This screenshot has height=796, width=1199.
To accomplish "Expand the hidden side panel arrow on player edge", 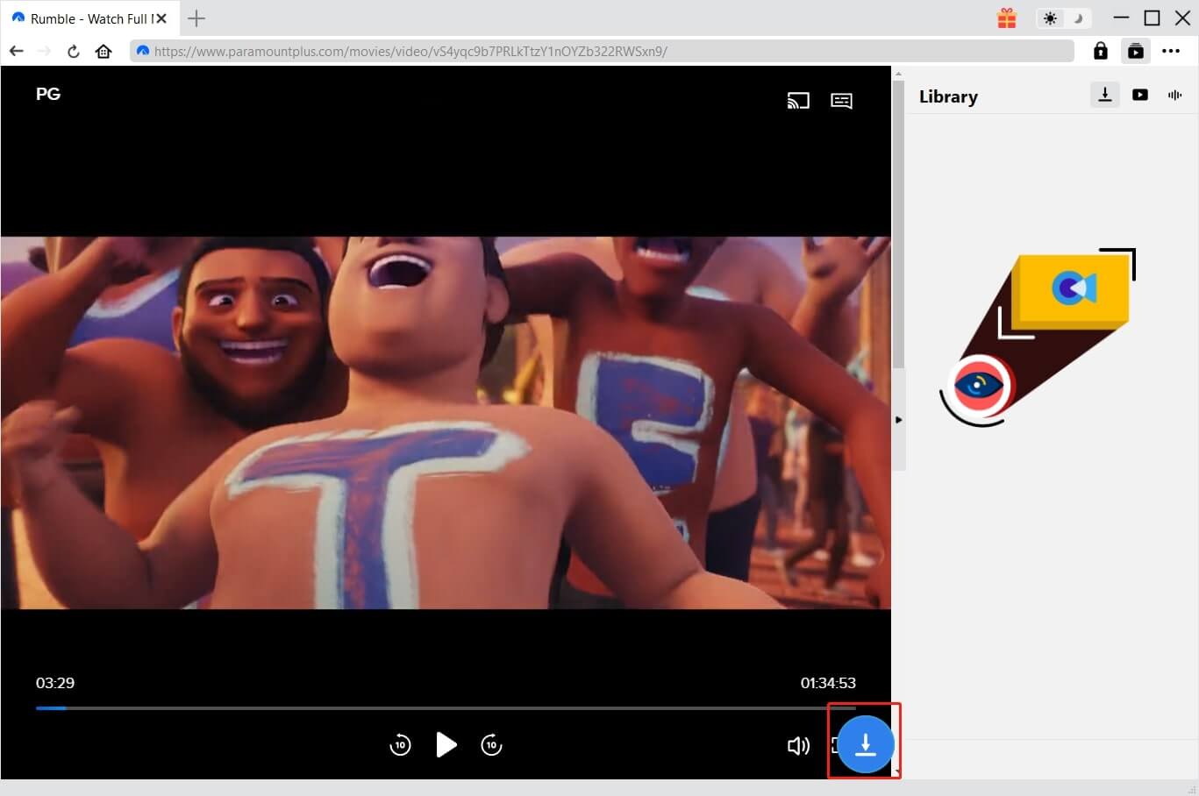I will click(898, 419).
